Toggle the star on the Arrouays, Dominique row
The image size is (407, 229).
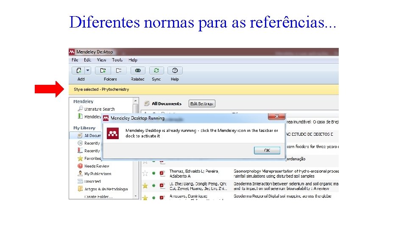tap(145, 198)
